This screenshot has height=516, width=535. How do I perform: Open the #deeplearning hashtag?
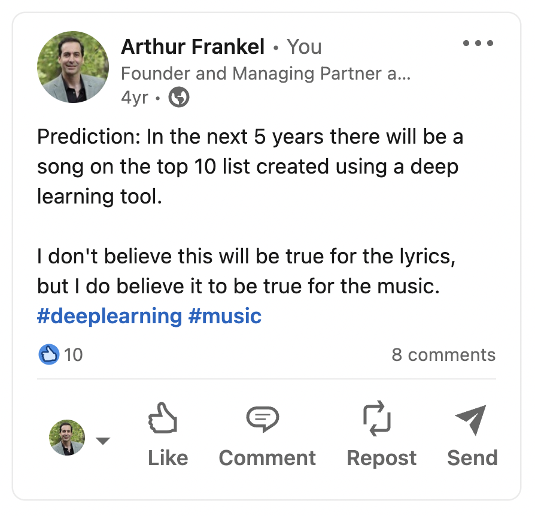(110, 315)
